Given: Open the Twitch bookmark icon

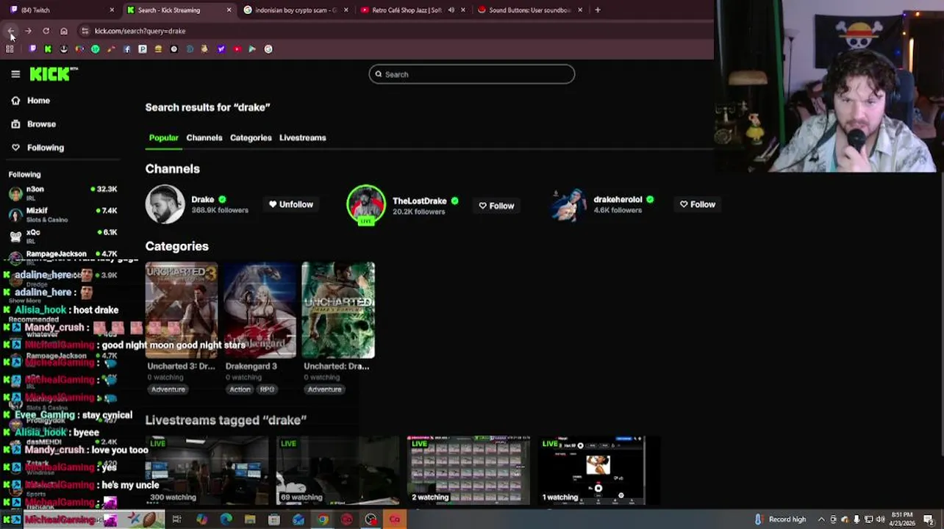Looking at the screenshot, I should tap(32, 49).
